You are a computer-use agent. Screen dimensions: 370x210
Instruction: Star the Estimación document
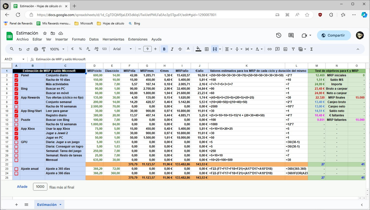45,33
